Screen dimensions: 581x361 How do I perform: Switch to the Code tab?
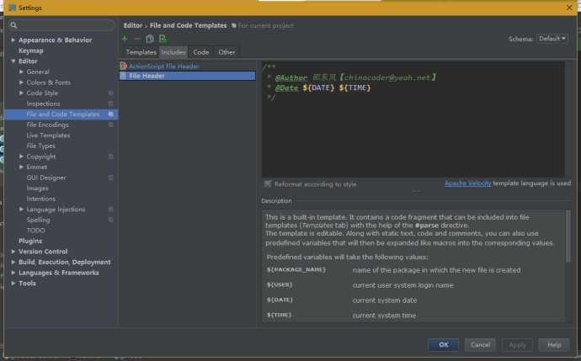point(201,52)
